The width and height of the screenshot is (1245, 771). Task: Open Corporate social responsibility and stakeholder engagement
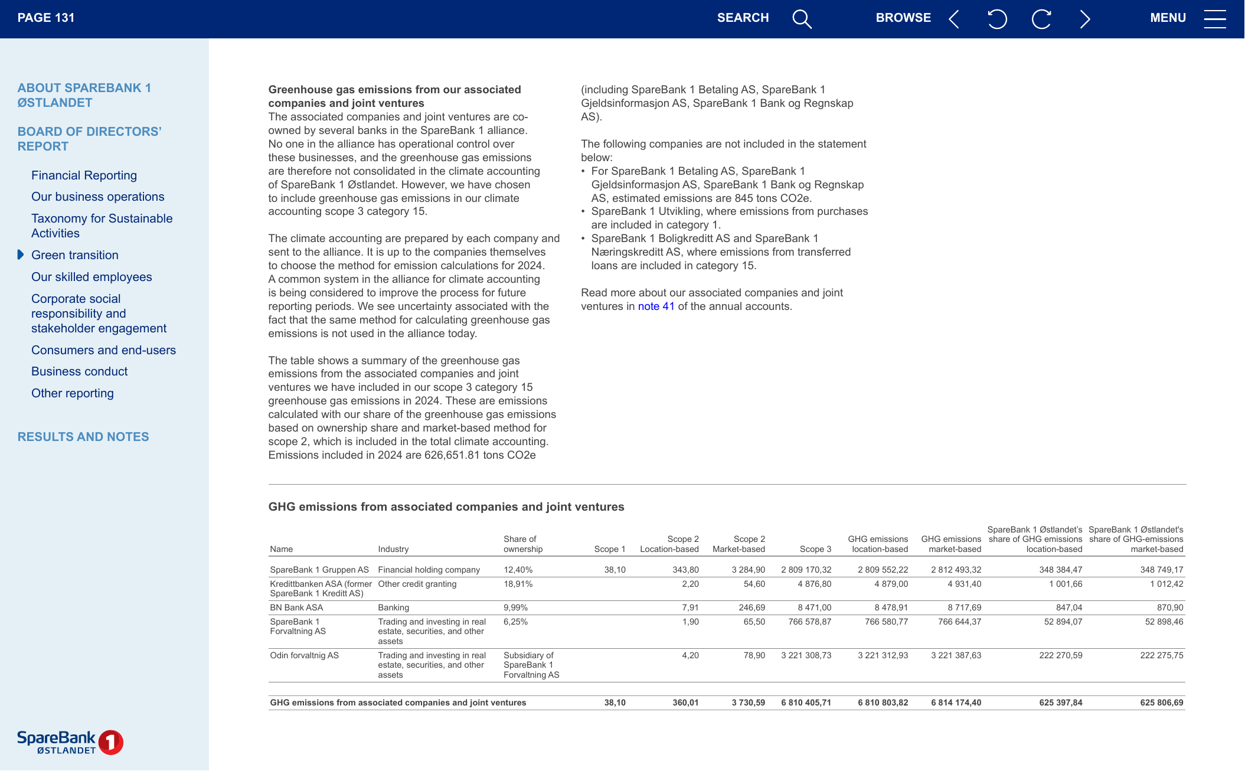[x=99, y=313]
